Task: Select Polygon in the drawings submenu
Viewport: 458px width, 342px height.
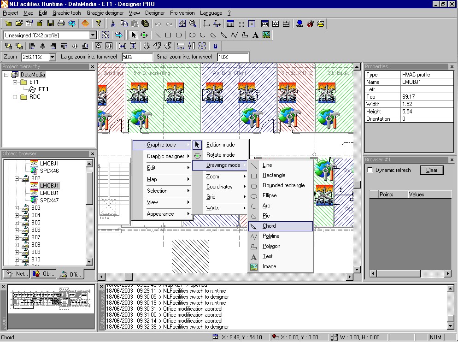Action: click(x=271, y=246)
